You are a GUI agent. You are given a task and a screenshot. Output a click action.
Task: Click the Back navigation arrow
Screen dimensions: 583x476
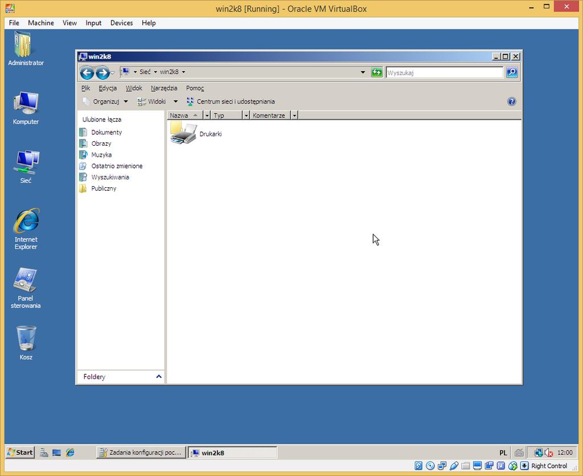pyautogui.click(x=87, y=72)
